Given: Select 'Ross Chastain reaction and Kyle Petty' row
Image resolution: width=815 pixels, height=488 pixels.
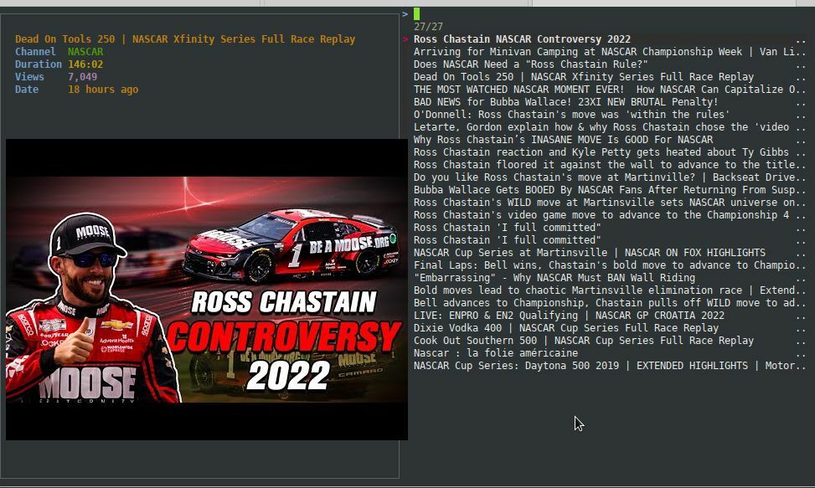Looking at the screenshot, I should [609, 152].
